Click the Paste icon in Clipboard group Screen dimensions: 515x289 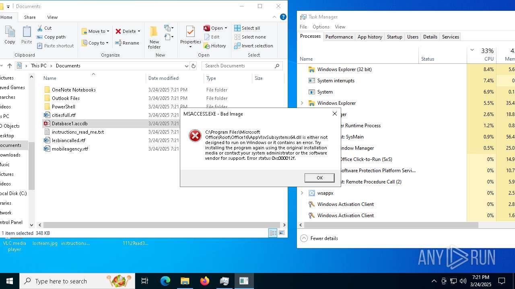[27, 32]
